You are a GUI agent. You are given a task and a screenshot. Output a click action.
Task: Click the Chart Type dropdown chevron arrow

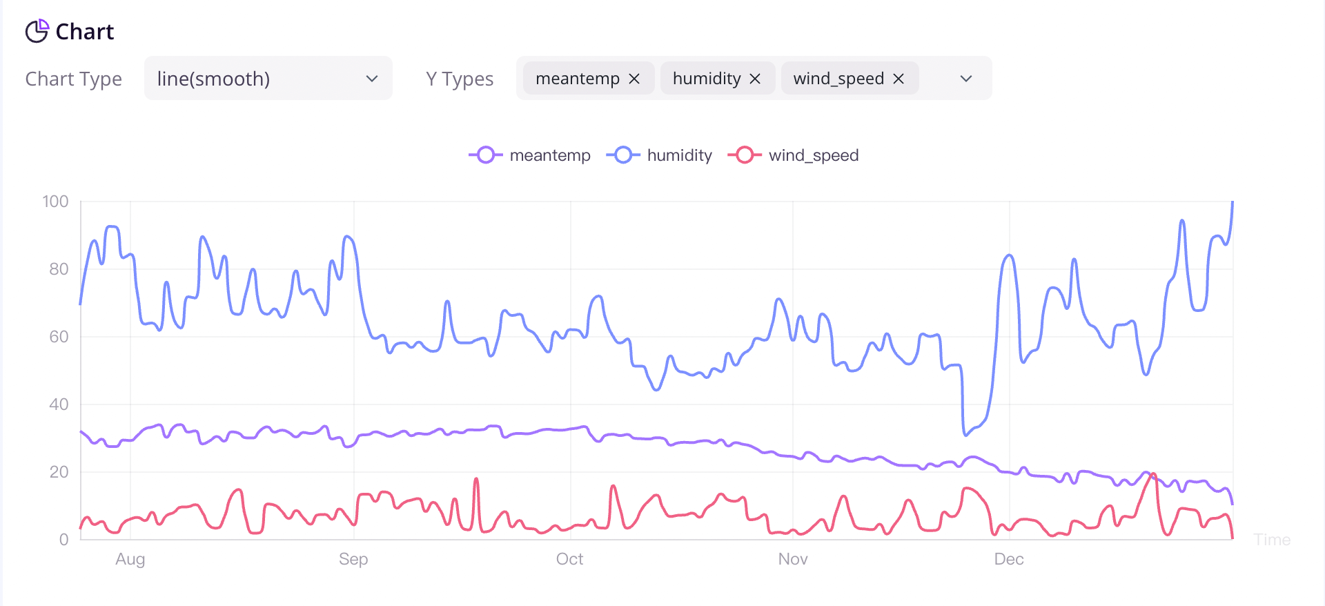372,79
